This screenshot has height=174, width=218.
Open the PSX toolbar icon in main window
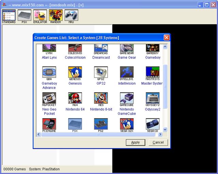tap(24, 17)
